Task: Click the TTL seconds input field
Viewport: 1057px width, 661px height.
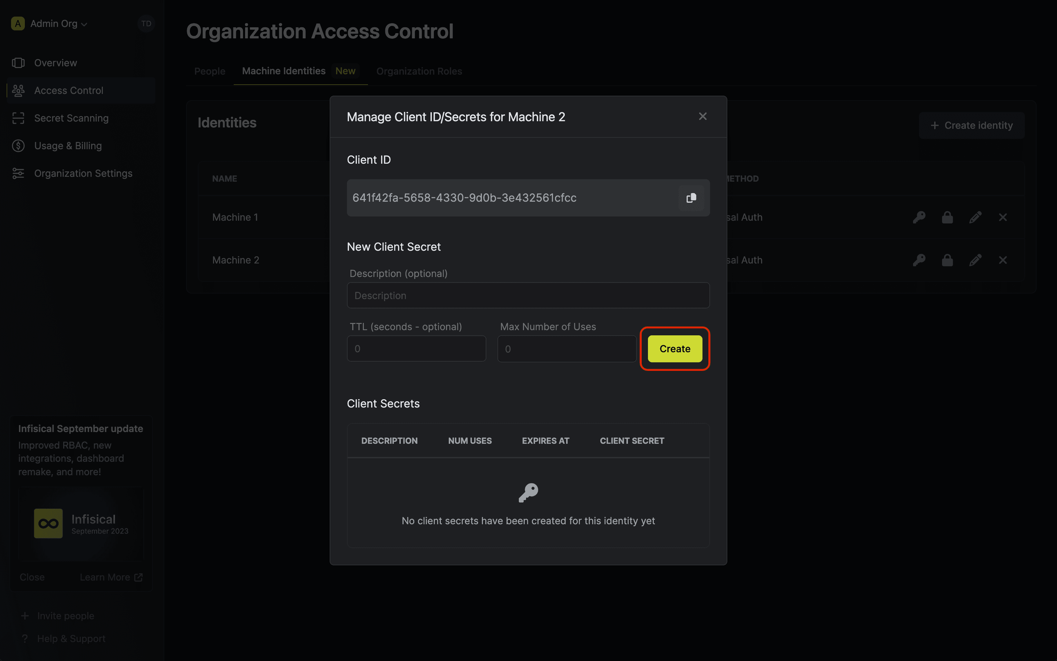Action: pyautogui.click(x=416, y=349)
